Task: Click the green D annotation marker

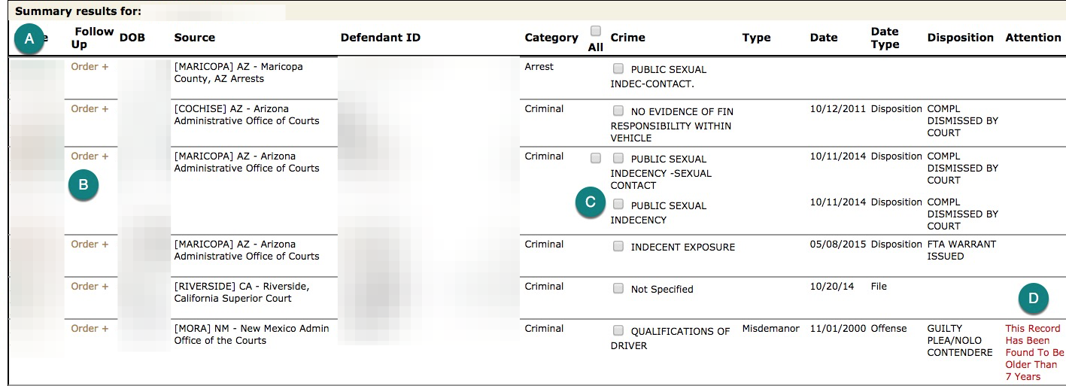Action: (x=1034, y=299)
